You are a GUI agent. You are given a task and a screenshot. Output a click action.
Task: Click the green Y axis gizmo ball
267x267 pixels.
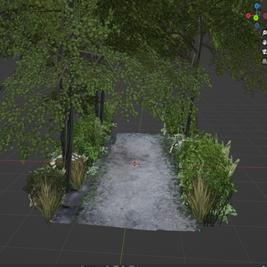[x=256, y=18]
